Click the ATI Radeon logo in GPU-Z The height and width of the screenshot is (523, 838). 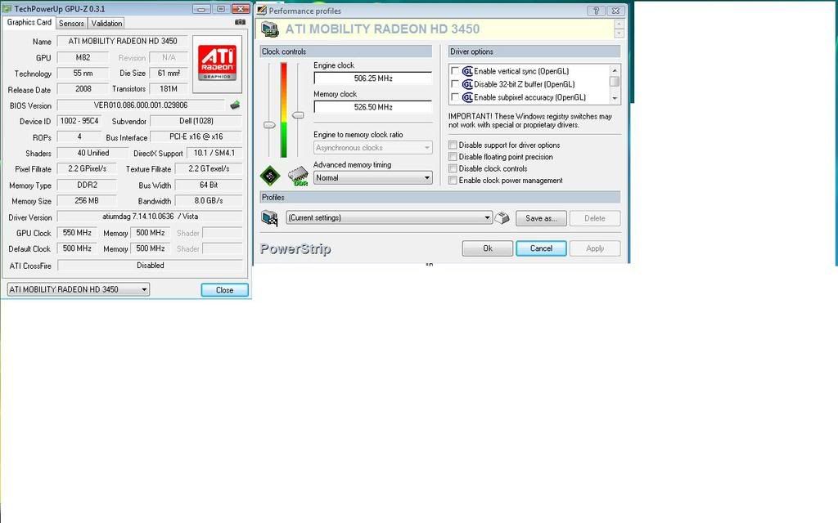click(x=217, y=64)
